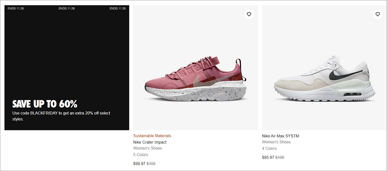Click Women's Shoes under Nike Crater Impact
The image size is (387, 171).
pyautogui.click(x=148, y=148)
